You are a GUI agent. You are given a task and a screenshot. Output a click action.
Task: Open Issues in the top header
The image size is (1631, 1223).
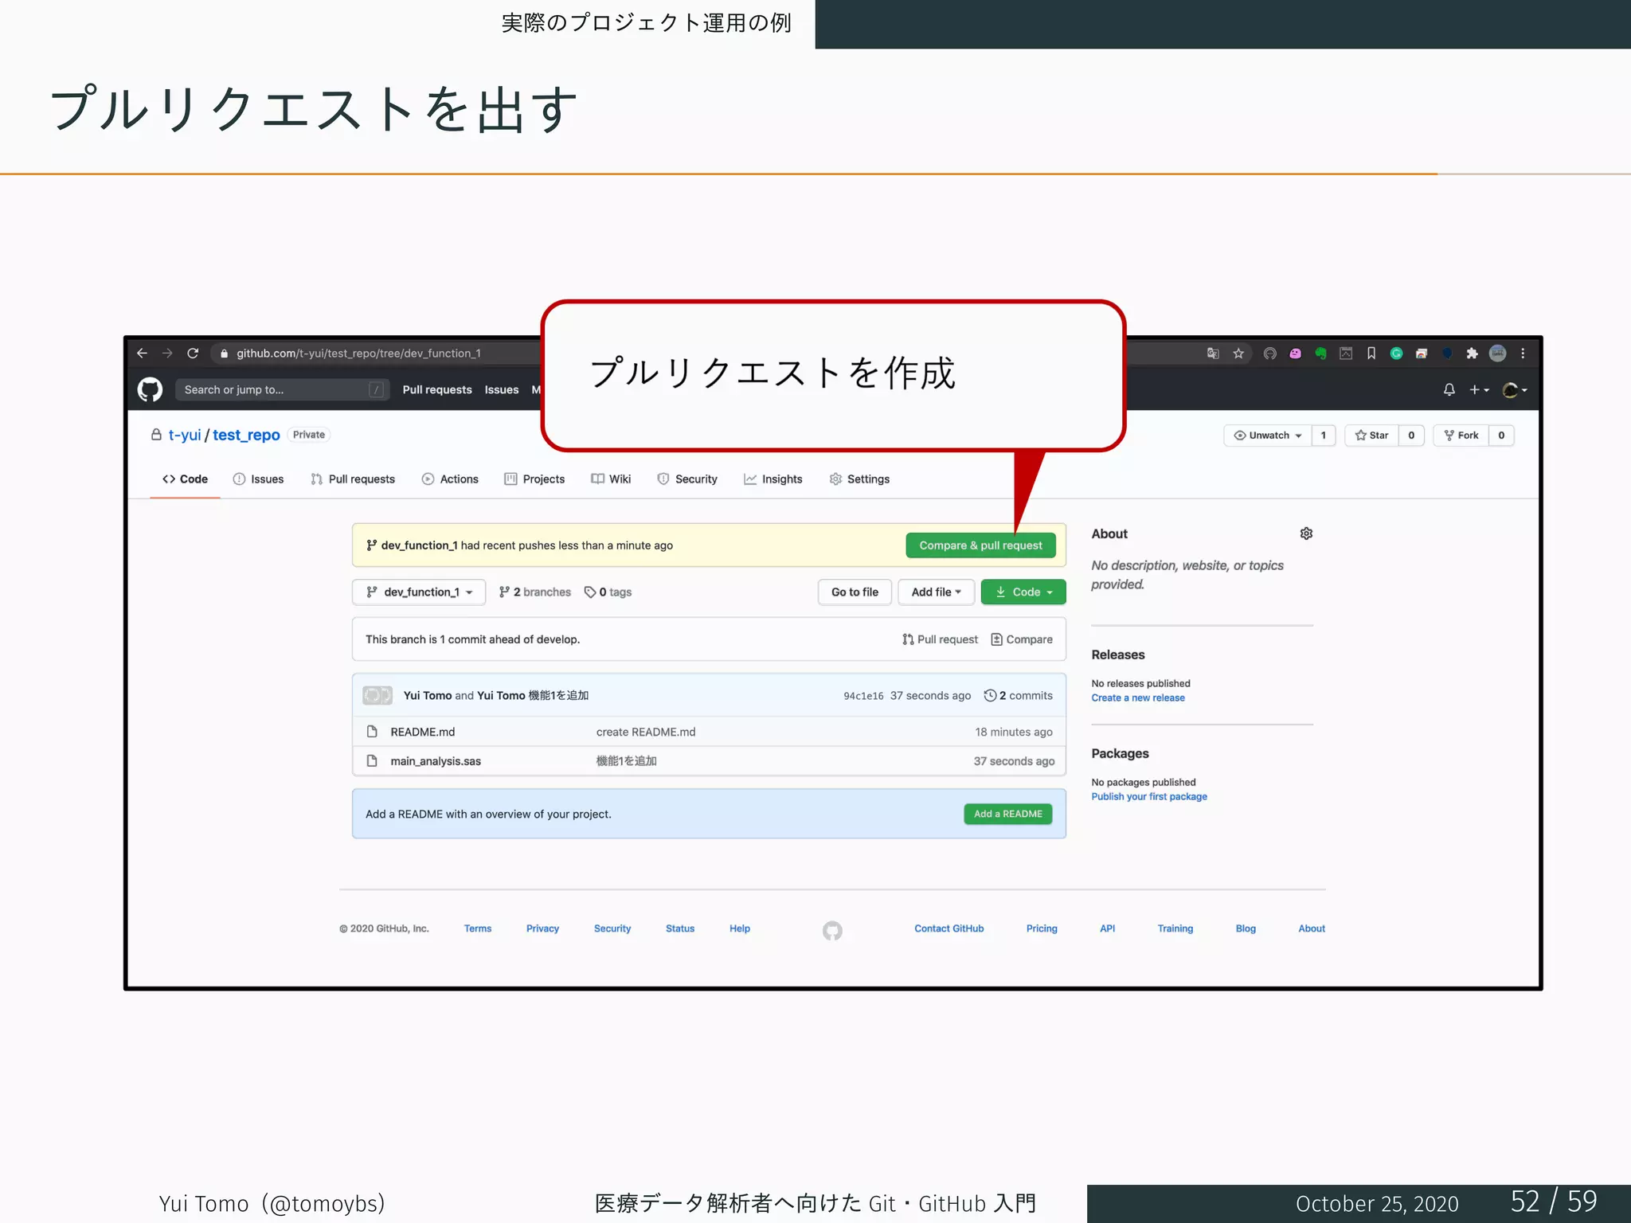click(x=502, y=389)
